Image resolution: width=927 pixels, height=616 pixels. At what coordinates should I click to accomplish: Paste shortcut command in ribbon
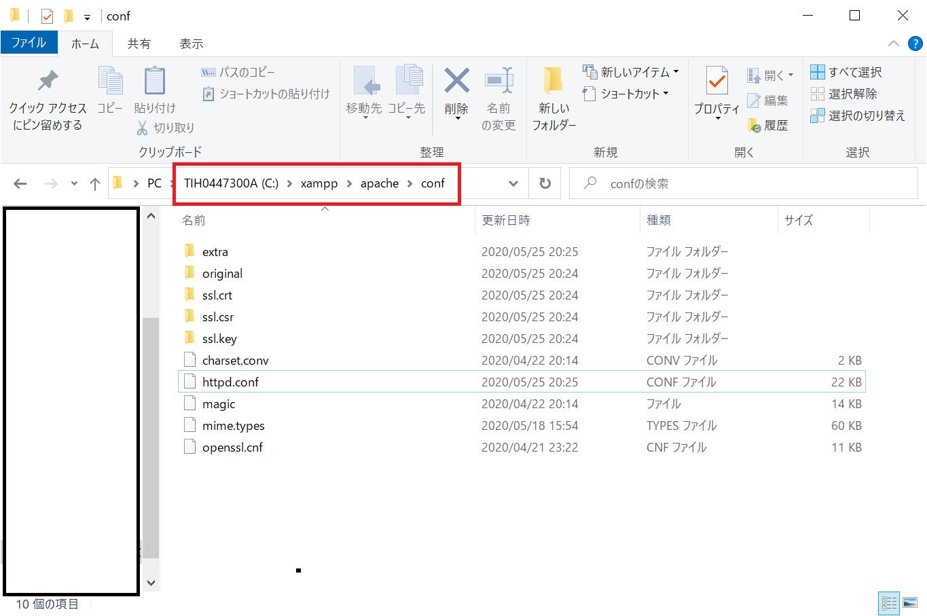266,94
